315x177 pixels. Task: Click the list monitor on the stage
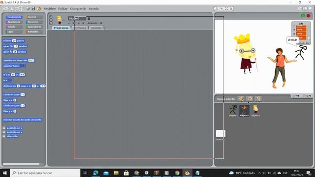click(301, 33)
